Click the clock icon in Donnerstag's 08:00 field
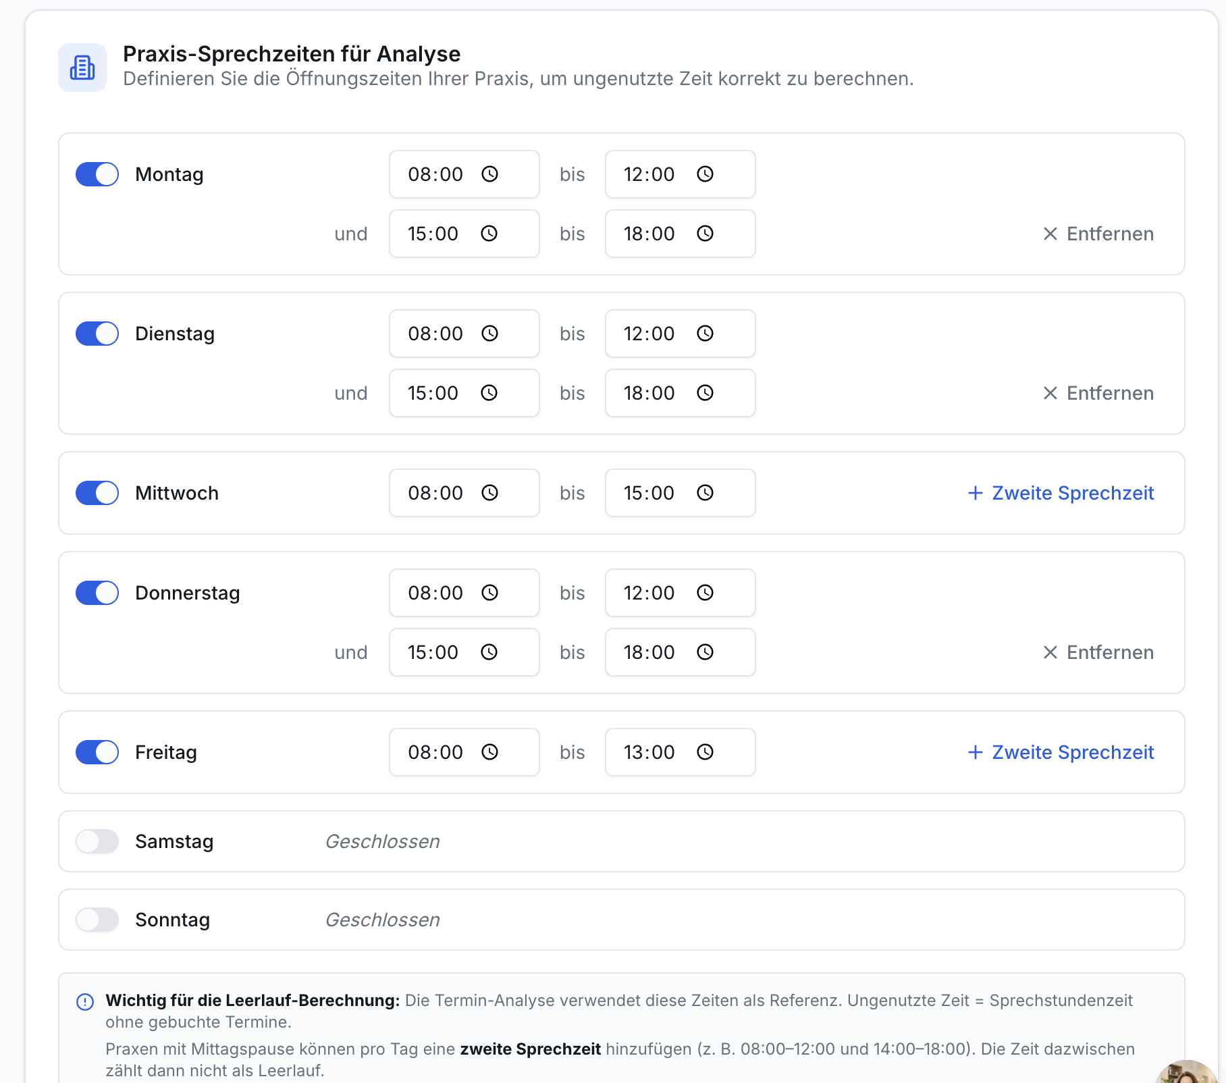The image size is (1226, 1083). point(489,593)
